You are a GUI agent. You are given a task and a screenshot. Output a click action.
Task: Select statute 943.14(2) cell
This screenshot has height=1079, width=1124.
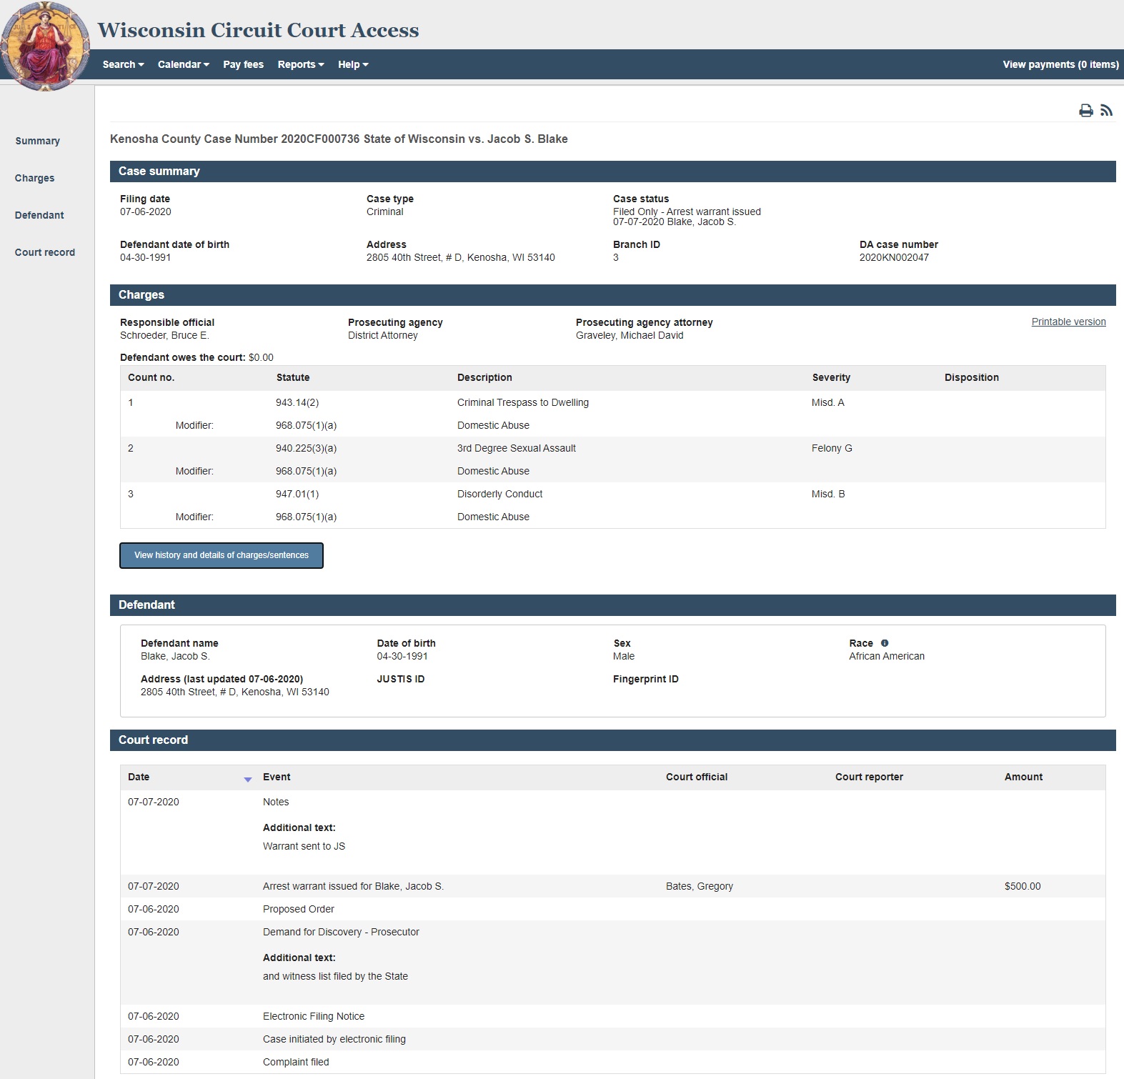(297, 402)
